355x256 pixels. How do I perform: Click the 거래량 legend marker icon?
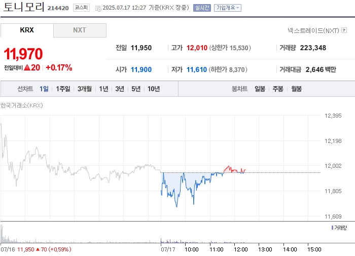332,228
